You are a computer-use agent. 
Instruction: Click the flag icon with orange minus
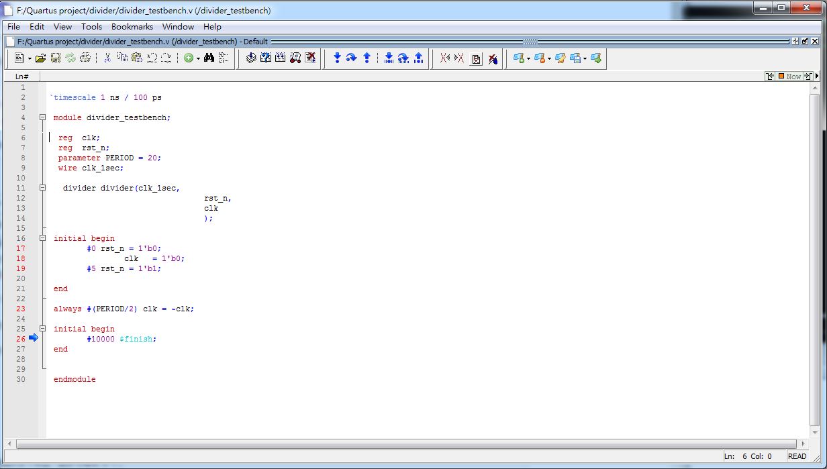pos(539,58)
